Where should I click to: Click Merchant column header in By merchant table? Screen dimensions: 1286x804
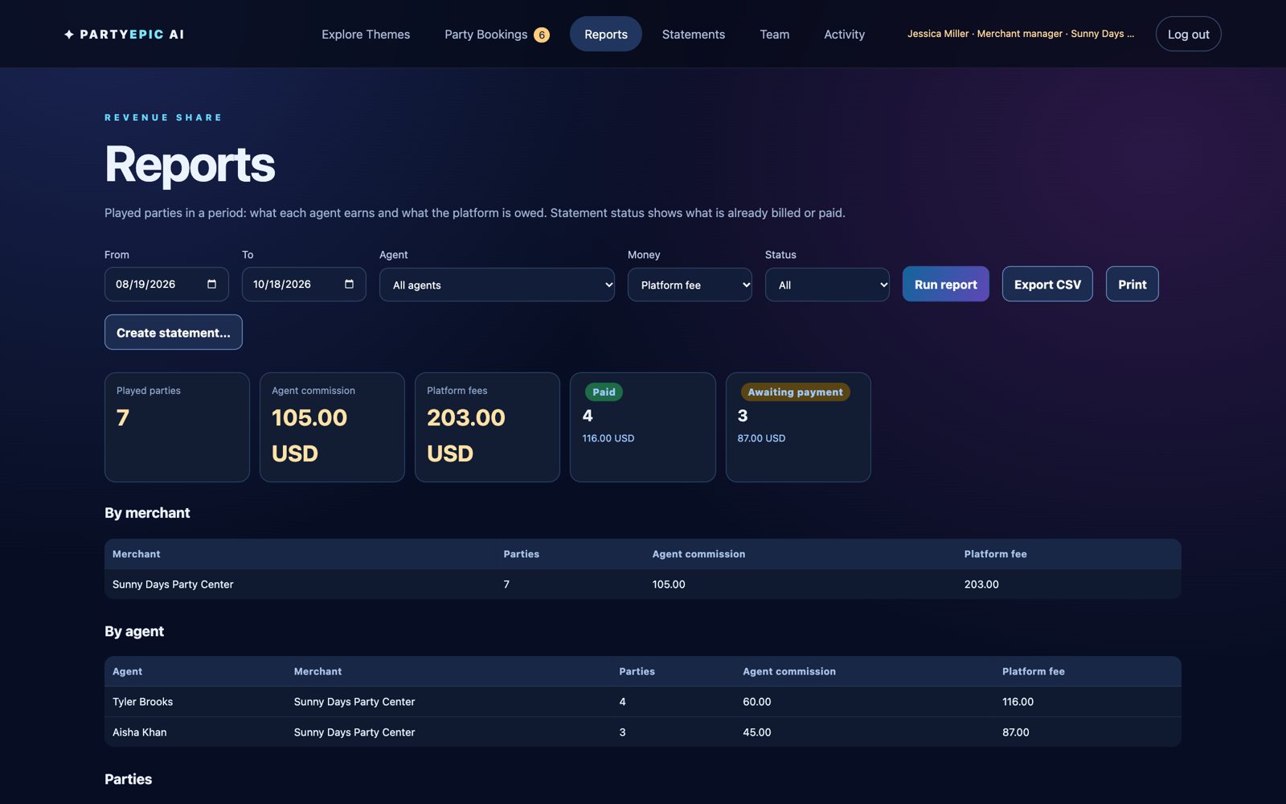[136, 554]
